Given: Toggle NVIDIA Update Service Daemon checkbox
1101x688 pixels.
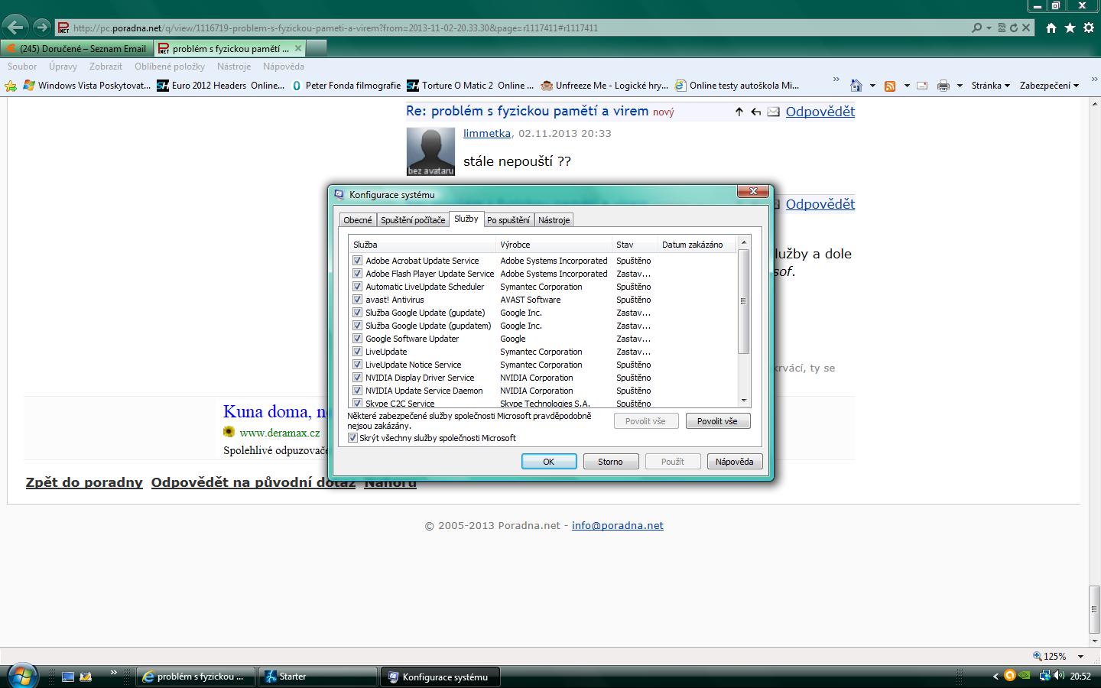Looking at the screenshot, I should (x=357, y=391).
